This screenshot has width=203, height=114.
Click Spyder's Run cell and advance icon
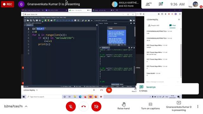(49, 20)
